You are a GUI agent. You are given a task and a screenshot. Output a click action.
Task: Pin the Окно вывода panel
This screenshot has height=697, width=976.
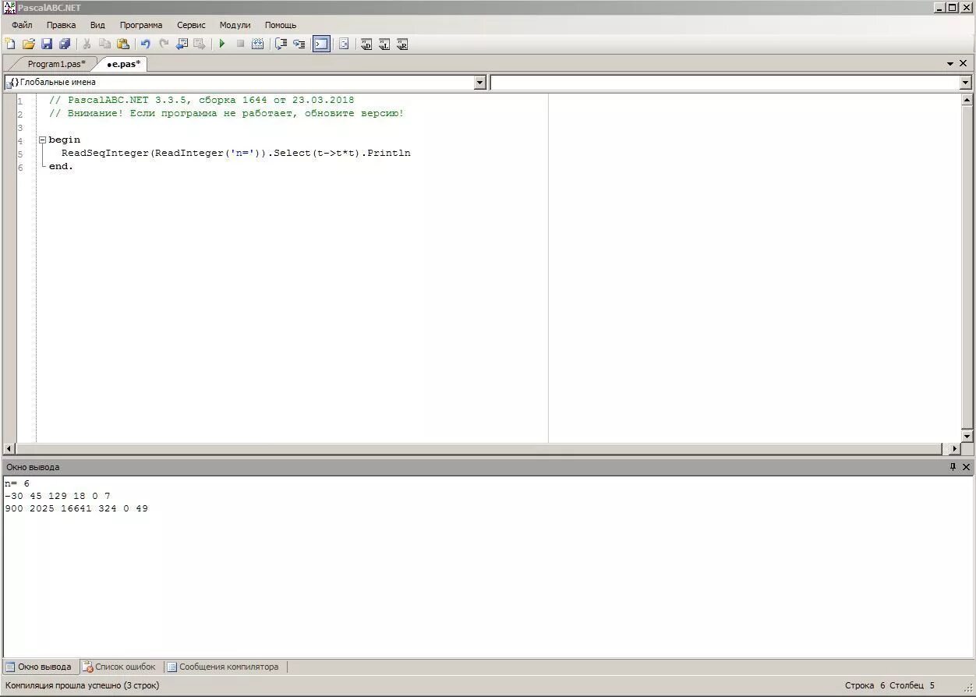tap(952, 467)
